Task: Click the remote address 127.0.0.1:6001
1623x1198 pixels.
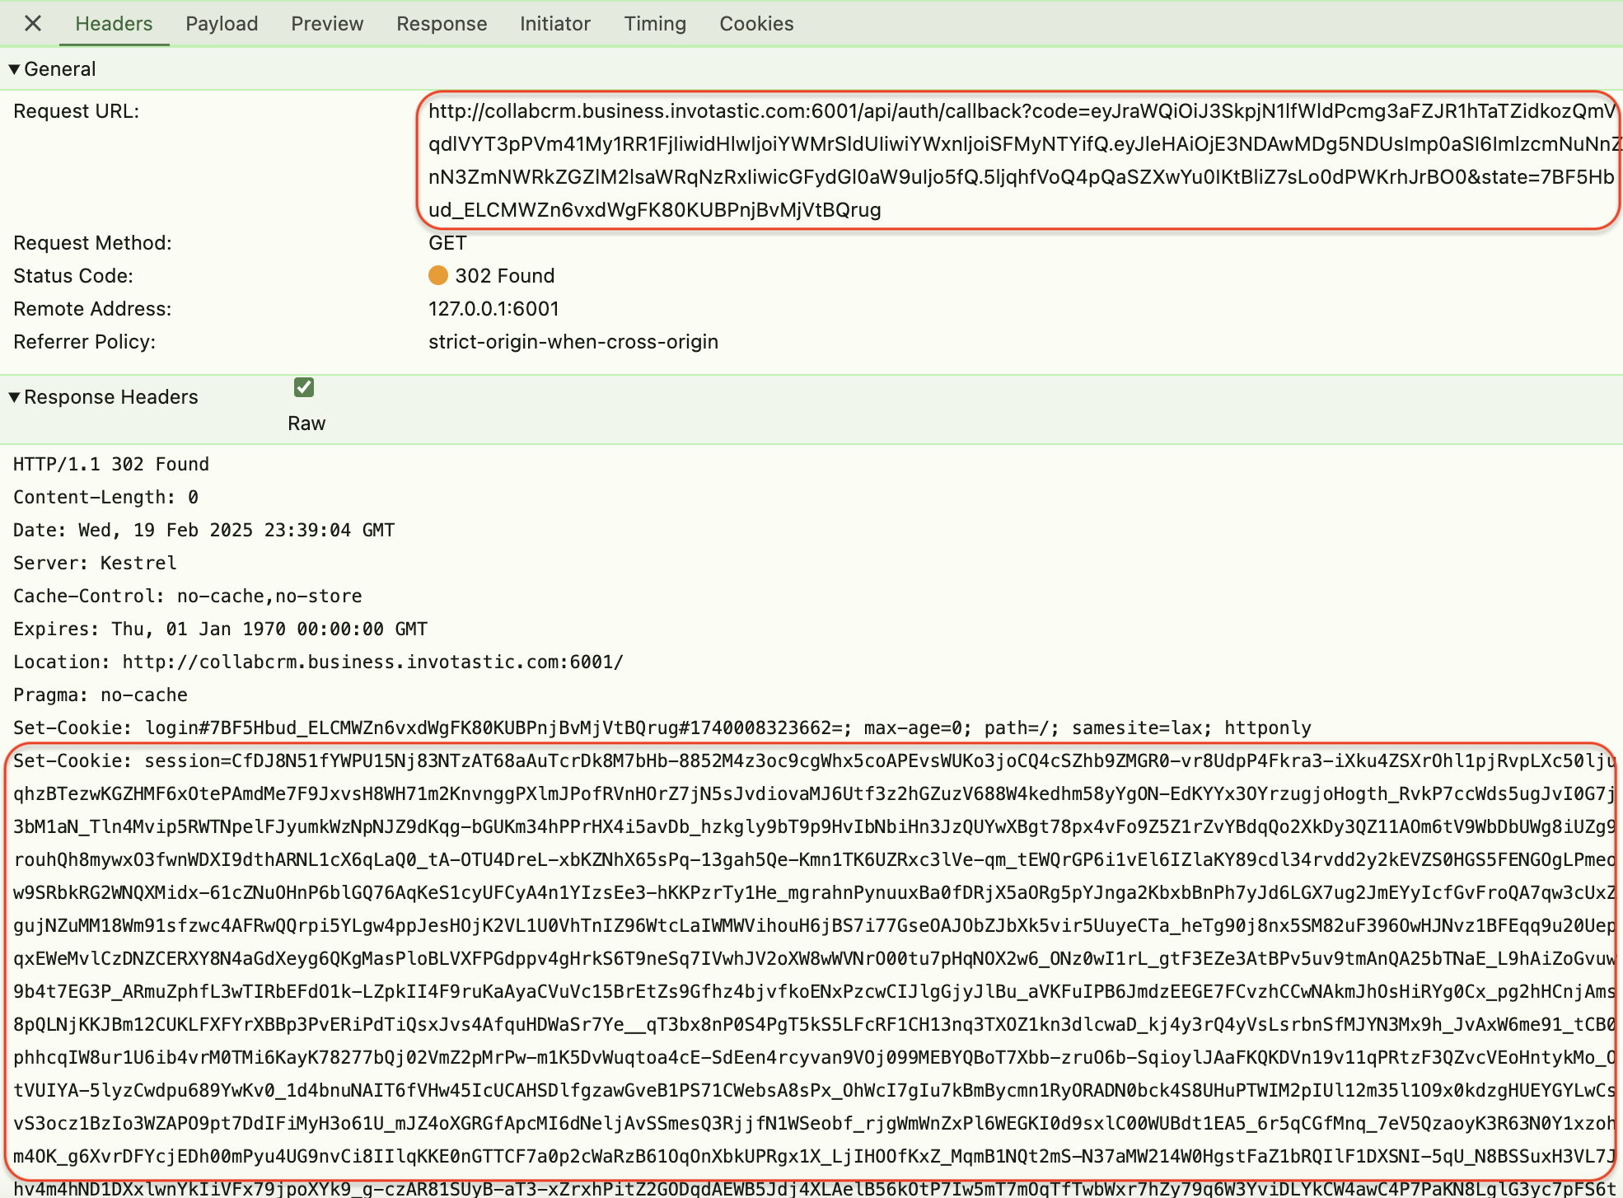Action: click(x=493, y=309)
